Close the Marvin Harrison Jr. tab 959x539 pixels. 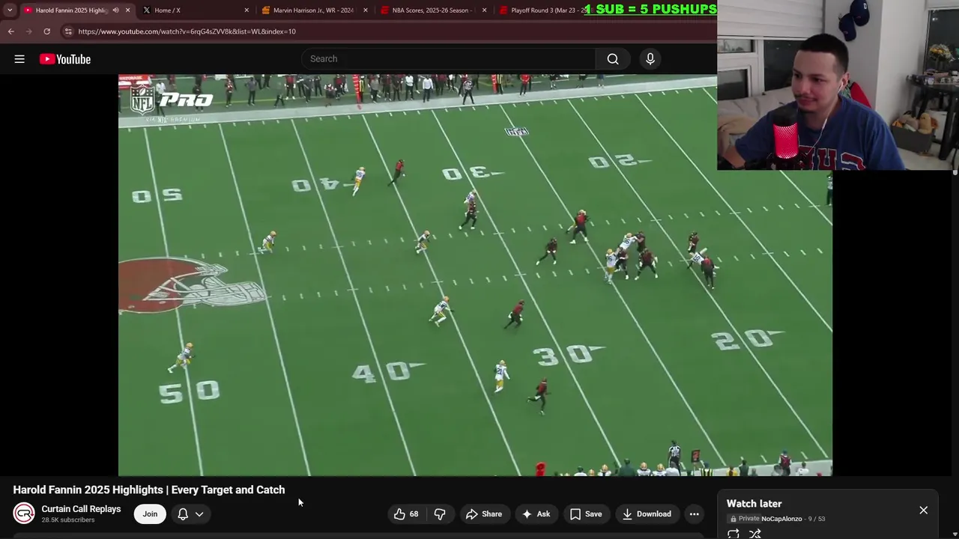[x=366, y=10]
